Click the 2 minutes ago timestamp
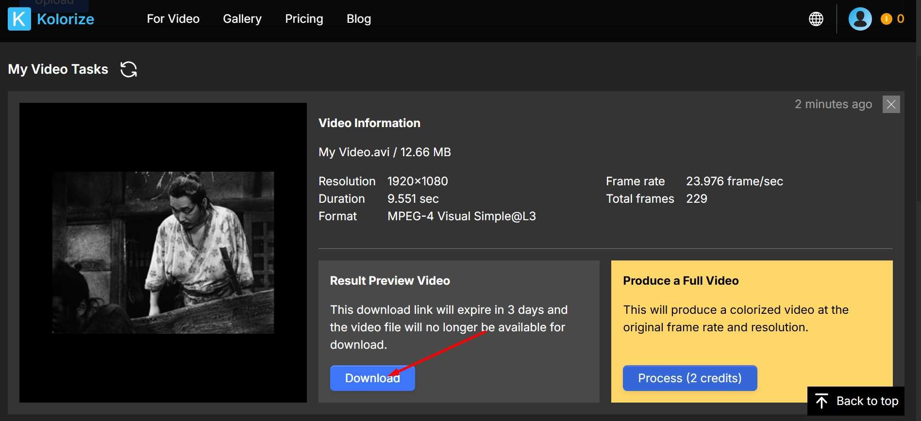921x421 pixels. [x=834, y=104]
